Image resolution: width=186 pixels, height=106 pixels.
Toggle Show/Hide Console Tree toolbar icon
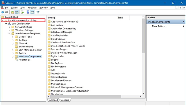click(17, 12)
